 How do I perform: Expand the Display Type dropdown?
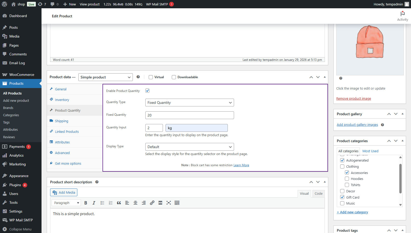pyautogui.click(x=189, y=147)
